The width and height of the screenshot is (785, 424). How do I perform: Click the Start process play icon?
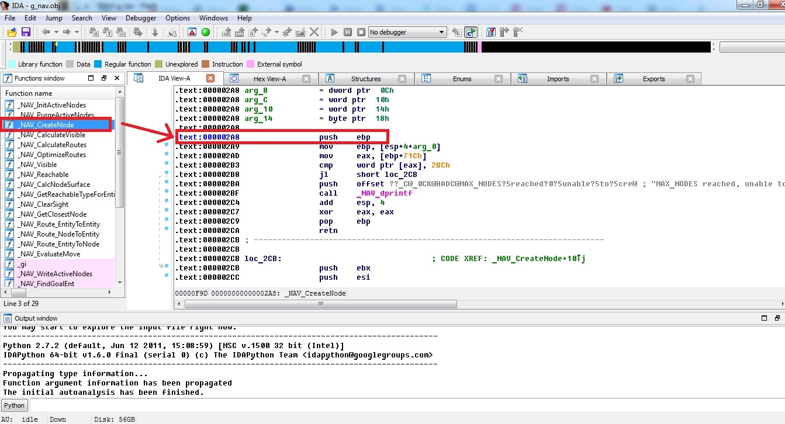pos(334,32)
